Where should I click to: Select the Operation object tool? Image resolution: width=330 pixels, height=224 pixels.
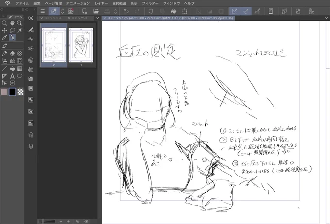[20, 23]
